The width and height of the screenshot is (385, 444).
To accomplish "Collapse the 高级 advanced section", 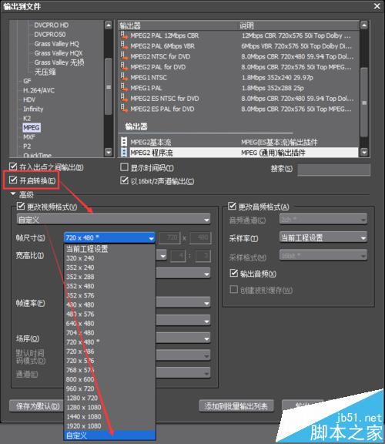I will [x=13, y=194].
